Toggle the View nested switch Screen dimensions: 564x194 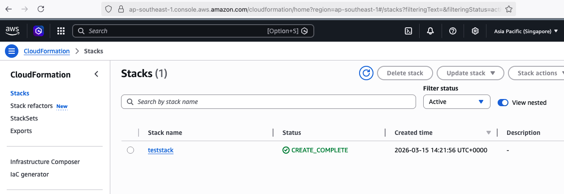tap(503, 102)
